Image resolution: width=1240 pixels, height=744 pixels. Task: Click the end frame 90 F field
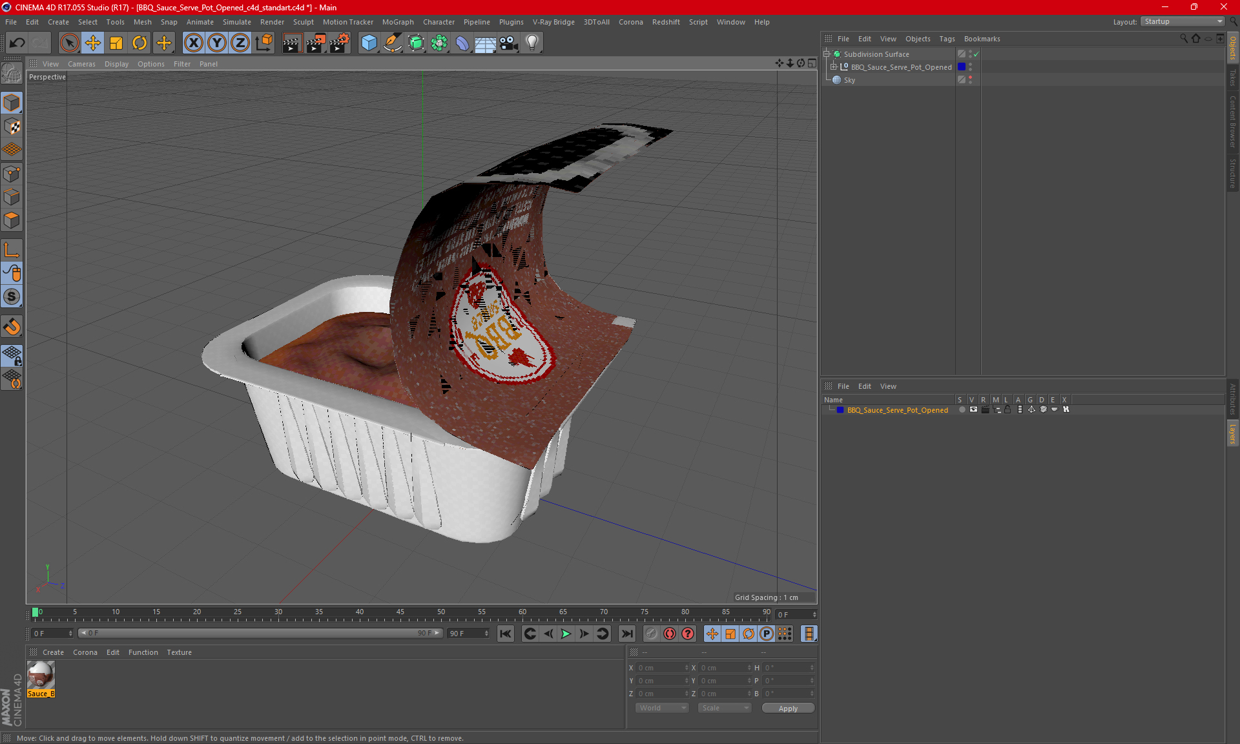click(x=469, y=634)
